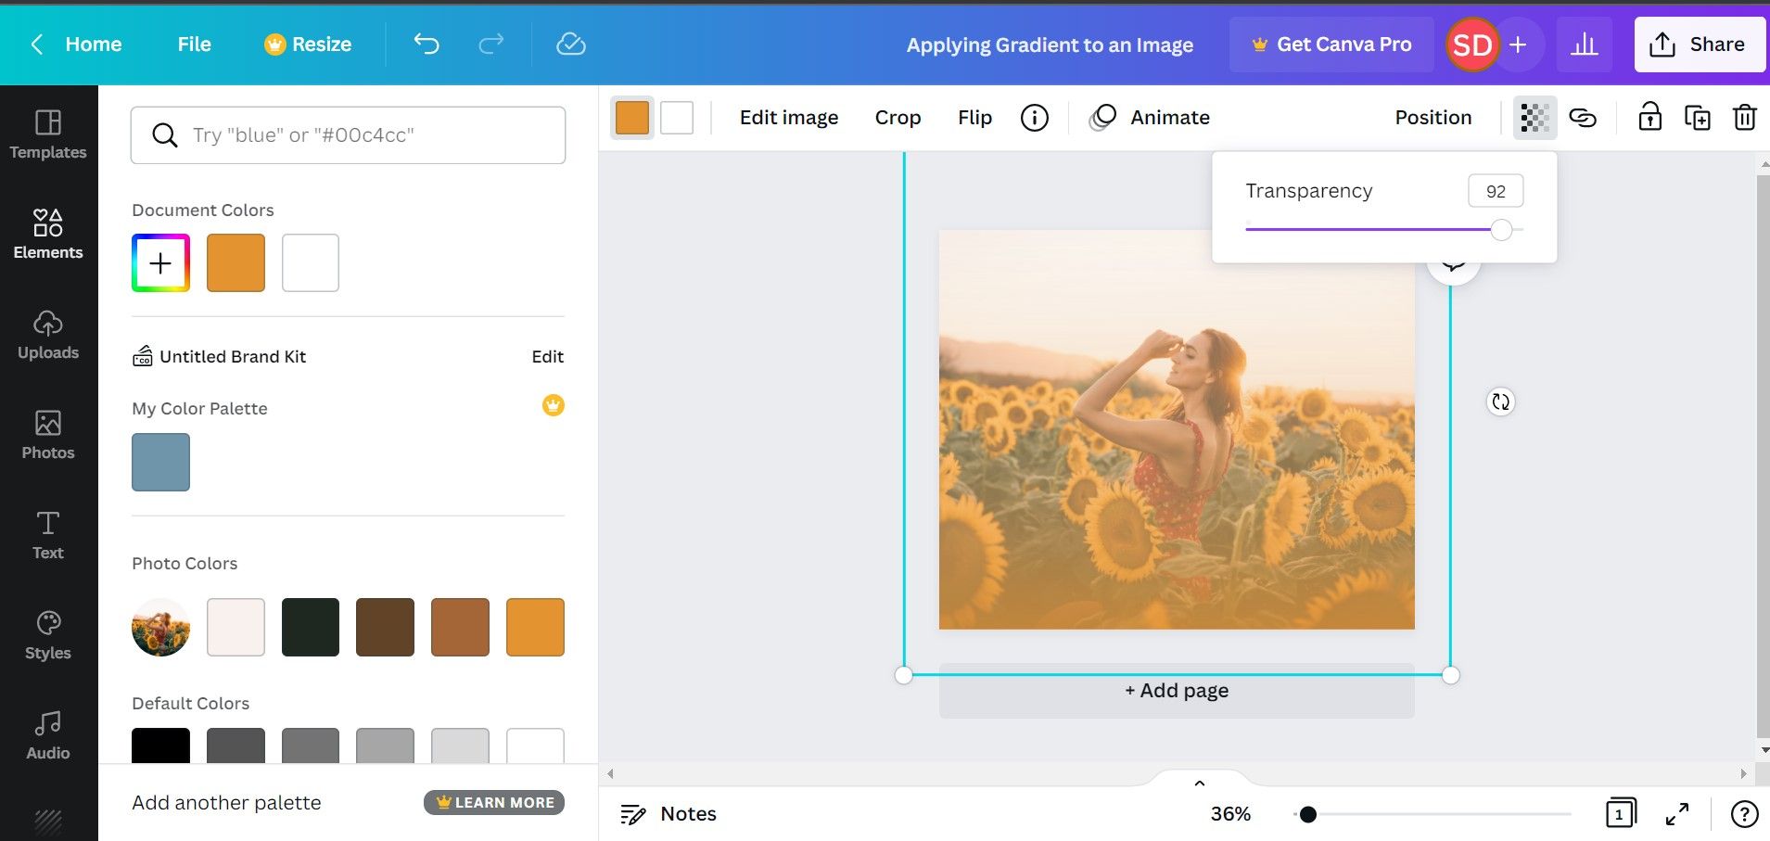The width and height of the screenshot is (1770, 841).
Task: Click the Redo arrow icon
Action: [x=491, y=44]
